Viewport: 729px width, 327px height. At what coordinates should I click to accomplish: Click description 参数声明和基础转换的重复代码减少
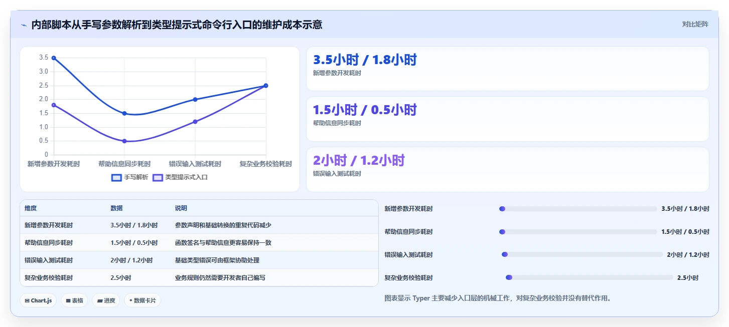[223, 225]
